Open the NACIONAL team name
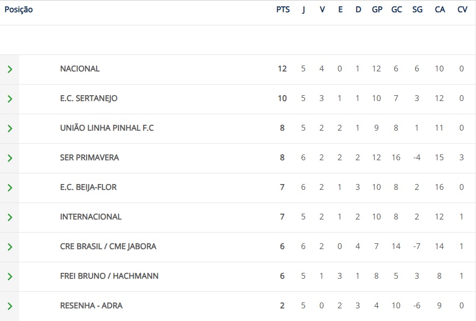 [80, 69]
